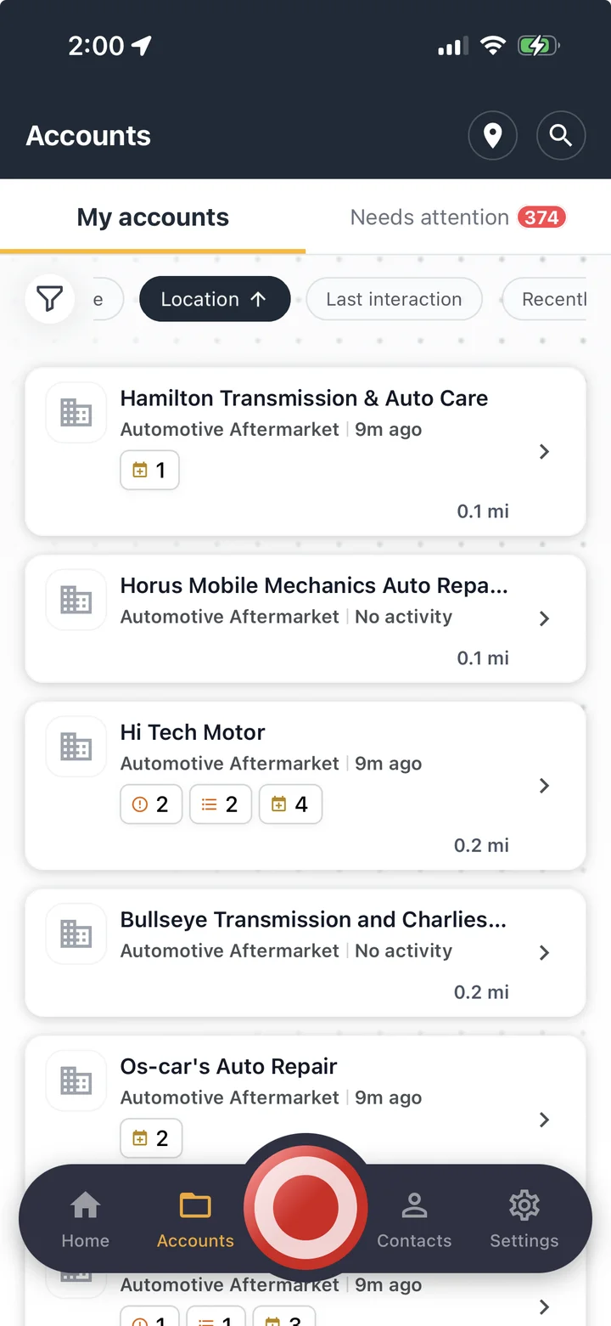Screen dimensions: 611x1326
Task: Tap Hi Tech Motor task list badge
Action: [221, 804]
